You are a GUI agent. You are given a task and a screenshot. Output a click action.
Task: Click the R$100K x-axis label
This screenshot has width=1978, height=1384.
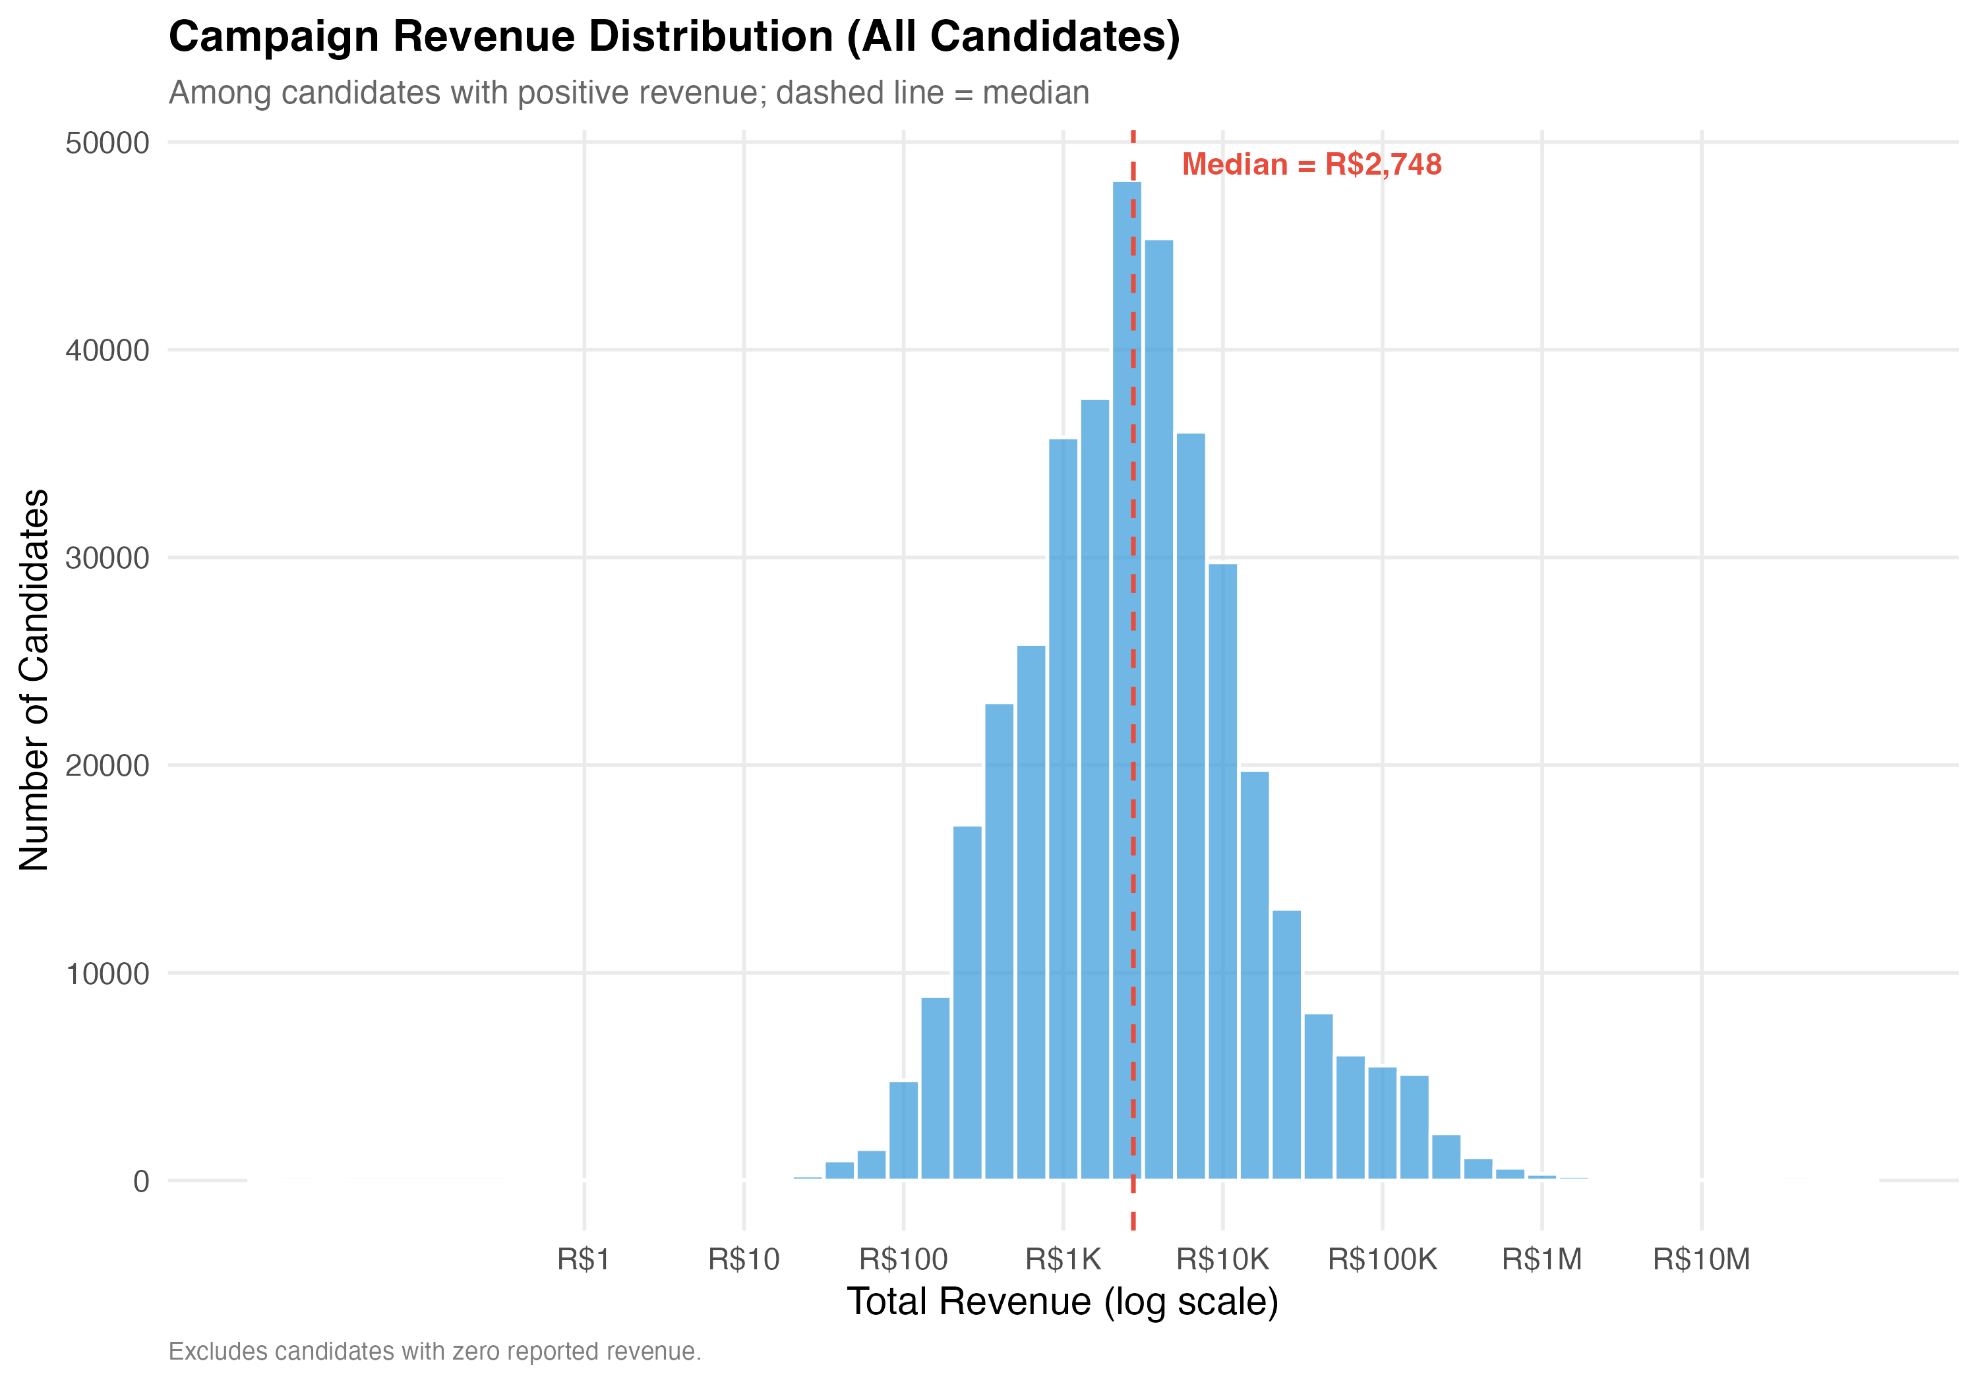coord(1382,1259)
